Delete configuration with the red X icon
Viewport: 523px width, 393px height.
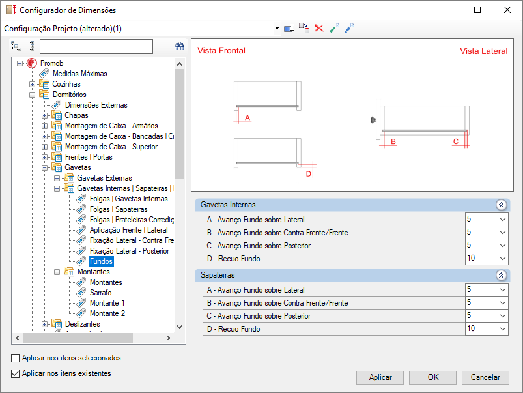pyautogui.click(x=319, y=29)
